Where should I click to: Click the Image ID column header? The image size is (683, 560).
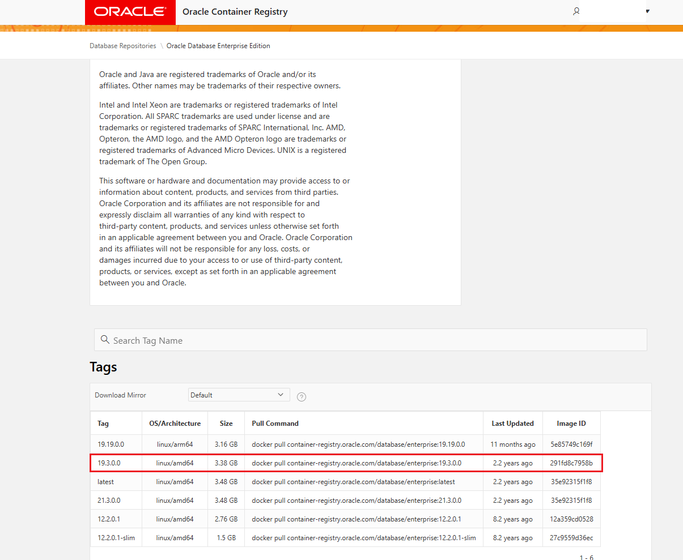(x=571, y=424)
